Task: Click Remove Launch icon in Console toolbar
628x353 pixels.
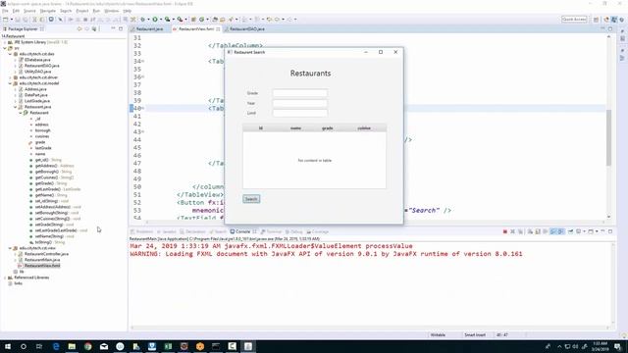Action: (x=512, y=231)
